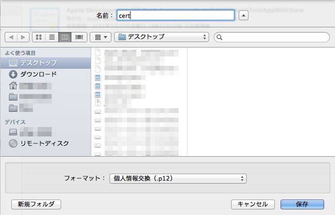Switch to column view

pos(65,37)
